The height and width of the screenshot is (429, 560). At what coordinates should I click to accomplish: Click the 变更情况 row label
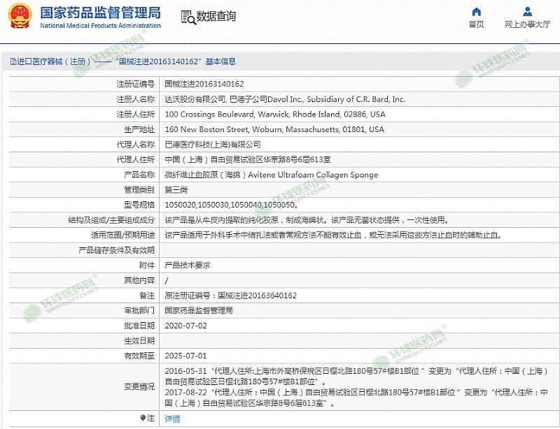click(139, 386)
